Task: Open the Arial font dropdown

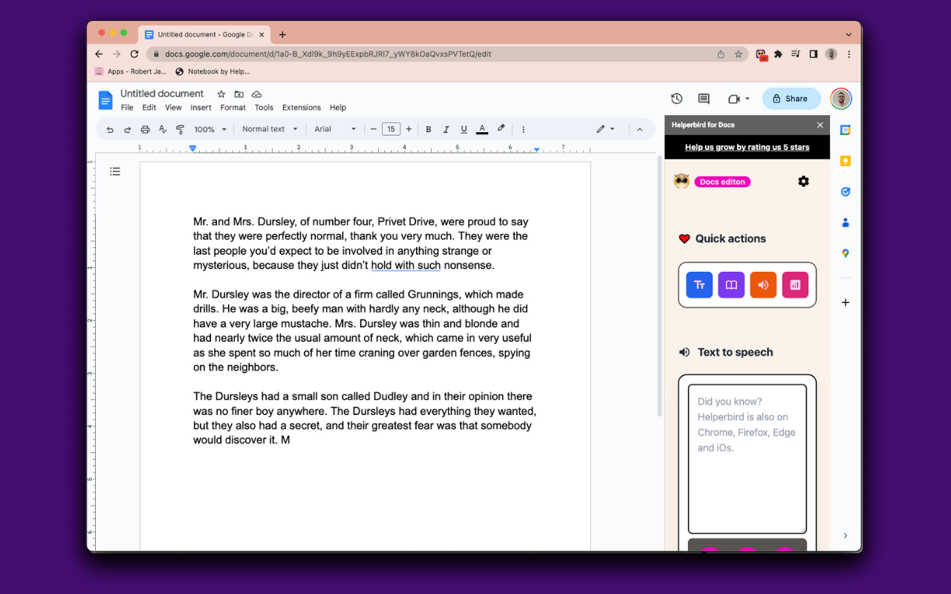Action: coord(335,129)
